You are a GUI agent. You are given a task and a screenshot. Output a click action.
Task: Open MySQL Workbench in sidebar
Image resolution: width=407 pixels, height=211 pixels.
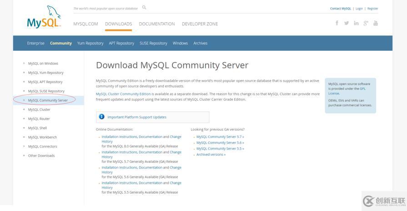[42, 137]
